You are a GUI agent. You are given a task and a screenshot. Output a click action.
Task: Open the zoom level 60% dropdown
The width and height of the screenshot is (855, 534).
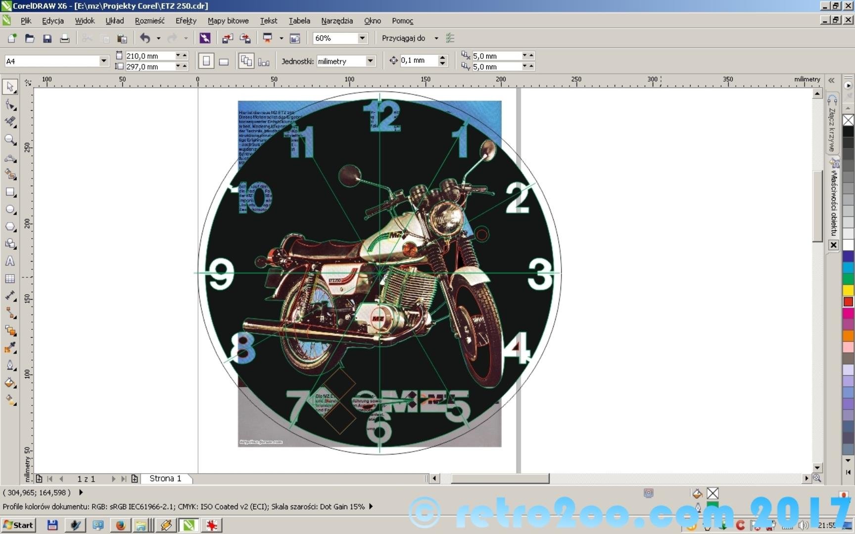[362, 38]
